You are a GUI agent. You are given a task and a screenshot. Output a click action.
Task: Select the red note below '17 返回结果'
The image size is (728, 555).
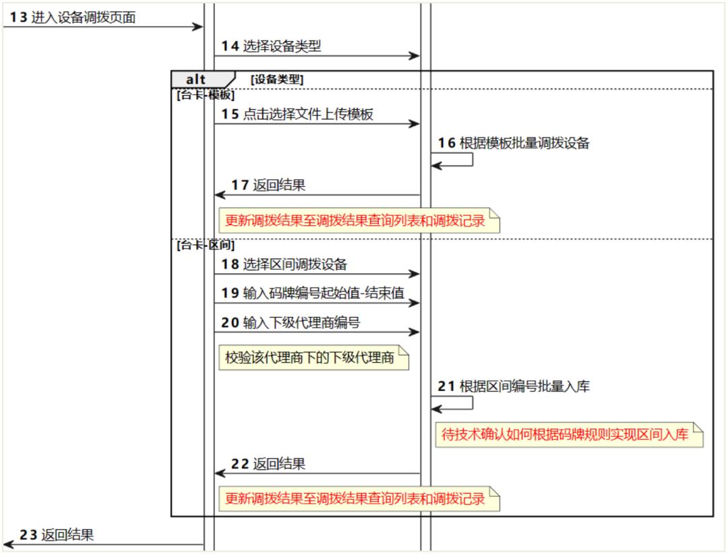(x=359, y=220)
